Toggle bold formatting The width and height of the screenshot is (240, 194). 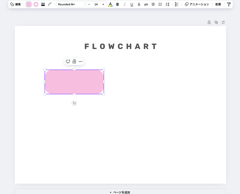tap(118, 4)
